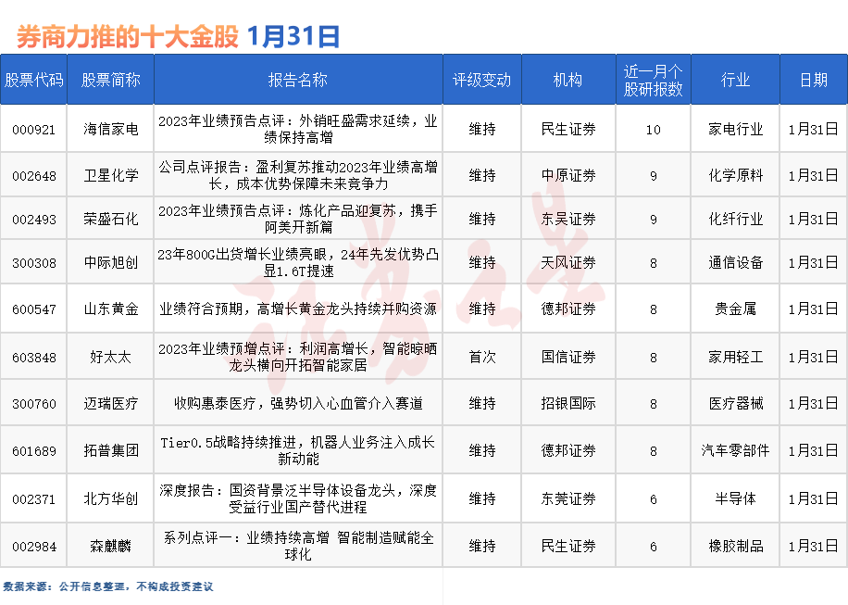Click the 半导体 industry cell for 北方华创

(734, 498)
